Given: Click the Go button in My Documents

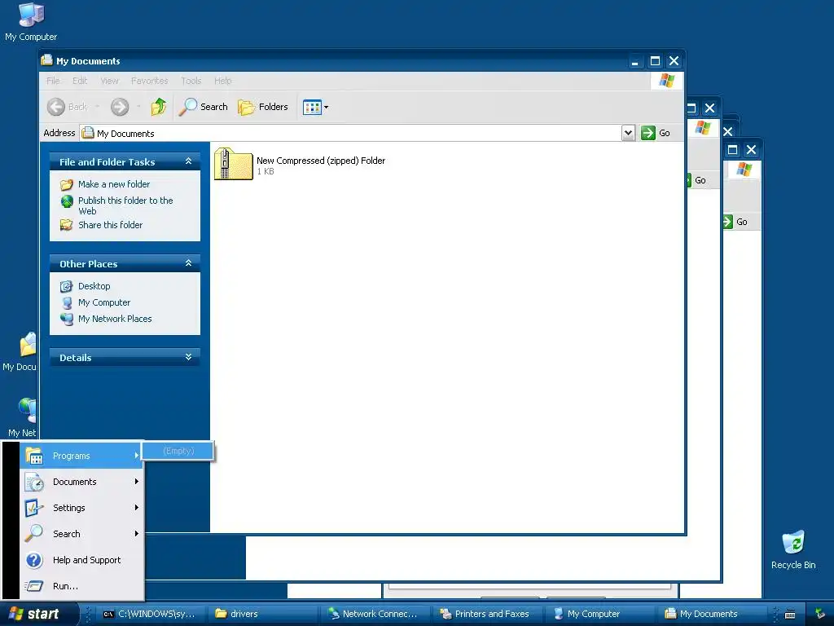Looking at the screenshot, I should pos(656,133).
